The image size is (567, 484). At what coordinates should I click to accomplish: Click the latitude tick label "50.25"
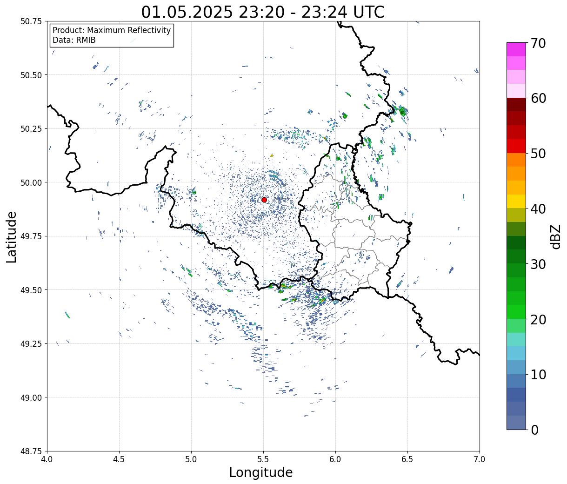(31, 129)
